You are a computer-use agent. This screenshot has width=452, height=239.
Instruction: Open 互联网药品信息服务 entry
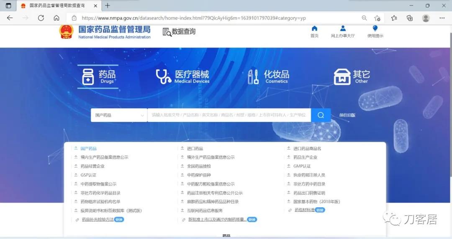tap(205, 211)
